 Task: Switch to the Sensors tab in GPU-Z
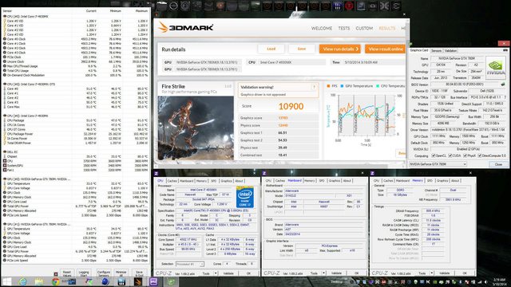(x=436, y=50)
